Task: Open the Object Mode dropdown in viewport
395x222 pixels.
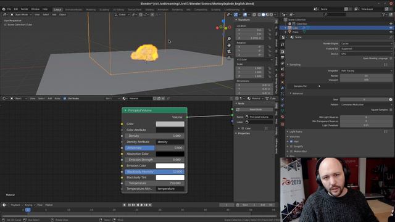Action: 21,15
